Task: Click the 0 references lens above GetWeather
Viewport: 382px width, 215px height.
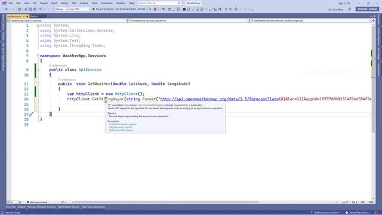Action: coord(67,79)
